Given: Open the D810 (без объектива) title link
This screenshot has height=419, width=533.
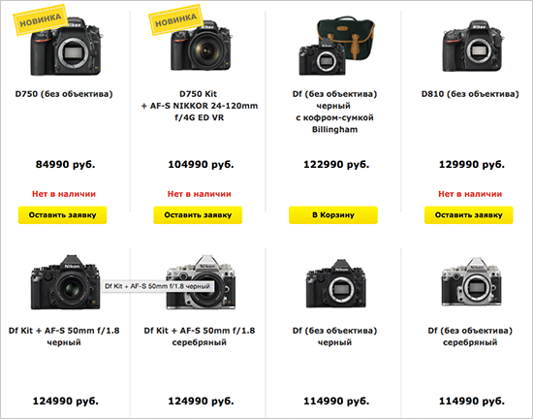Looking at the screenshot, I should pos(470,94).
